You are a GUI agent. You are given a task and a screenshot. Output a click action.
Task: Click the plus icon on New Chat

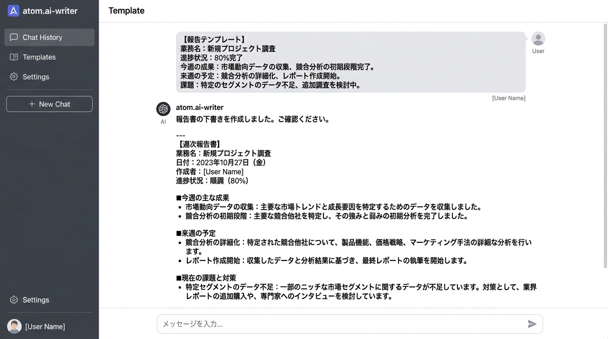click(32, 104)
